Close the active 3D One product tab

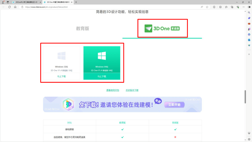(72, 2)
